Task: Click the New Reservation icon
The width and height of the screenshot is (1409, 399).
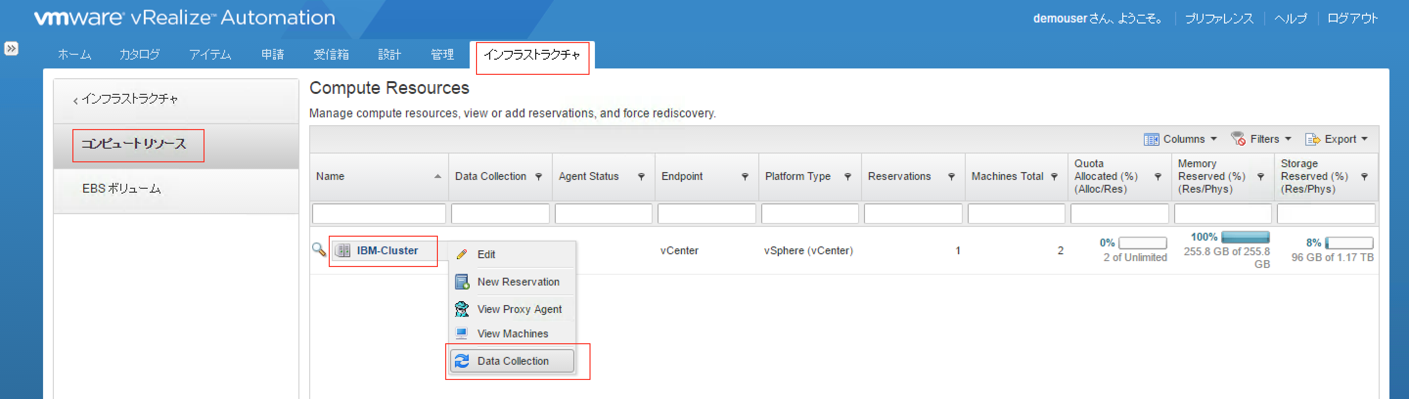Action: (x=462, y=282)
